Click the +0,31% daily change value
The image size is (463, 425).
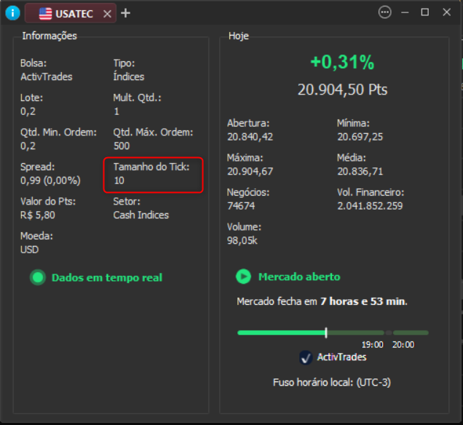coord(342,63)
